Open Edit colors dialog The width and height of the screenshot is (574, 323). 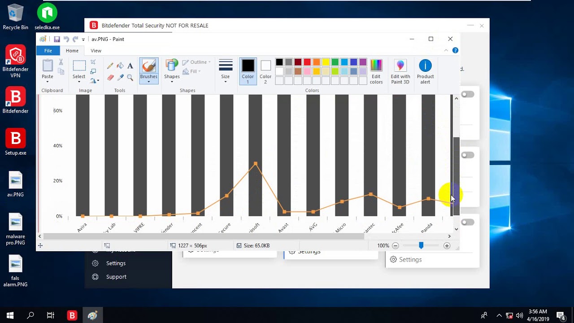tap(376, 71)
